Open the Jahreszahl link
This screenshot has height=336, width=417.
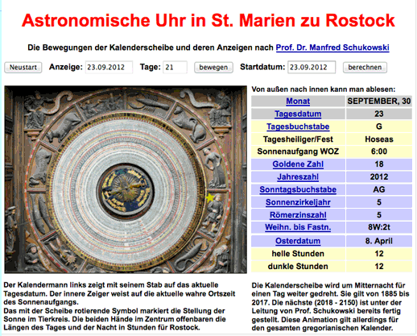pos(298,176)
